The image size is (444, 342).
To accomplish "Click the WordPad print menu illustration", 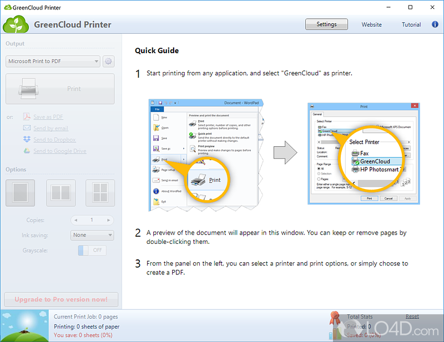I will click(x=206, y=155).
